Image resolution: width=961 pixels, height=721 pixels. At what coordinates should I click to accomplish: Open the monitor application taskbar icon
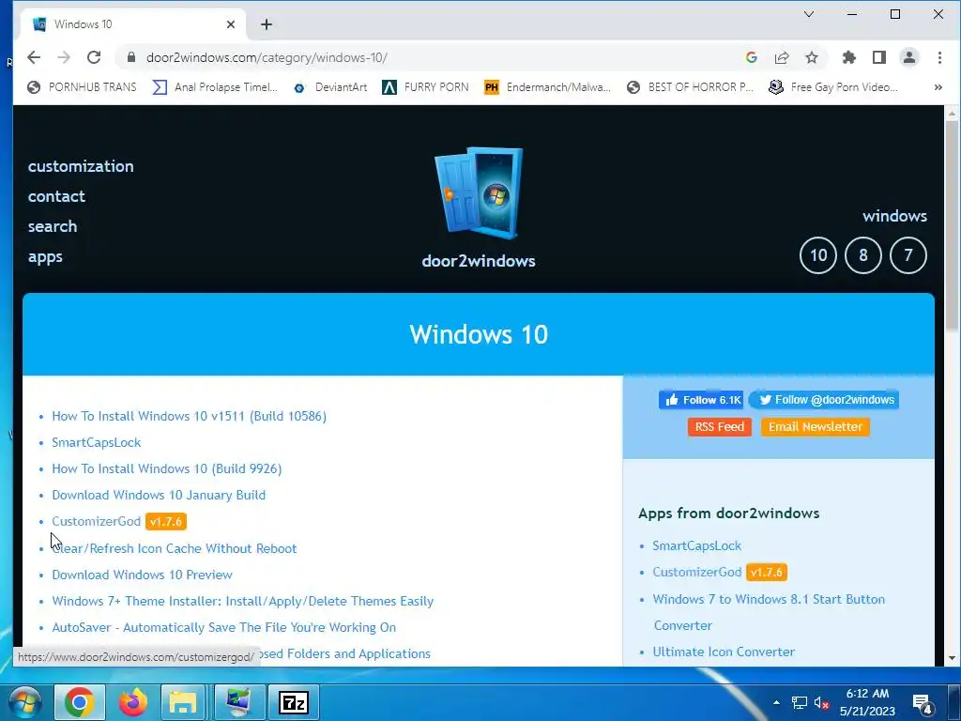click(238, 702)
